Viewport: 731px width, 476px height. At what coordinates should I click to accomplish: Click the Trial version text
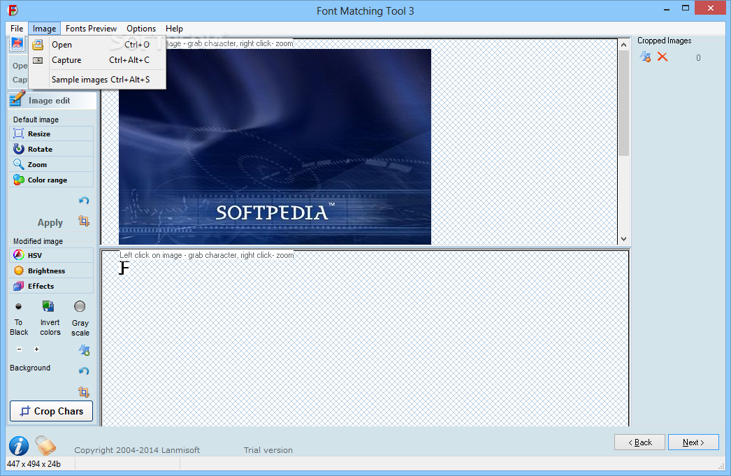(x=268, y=450)
